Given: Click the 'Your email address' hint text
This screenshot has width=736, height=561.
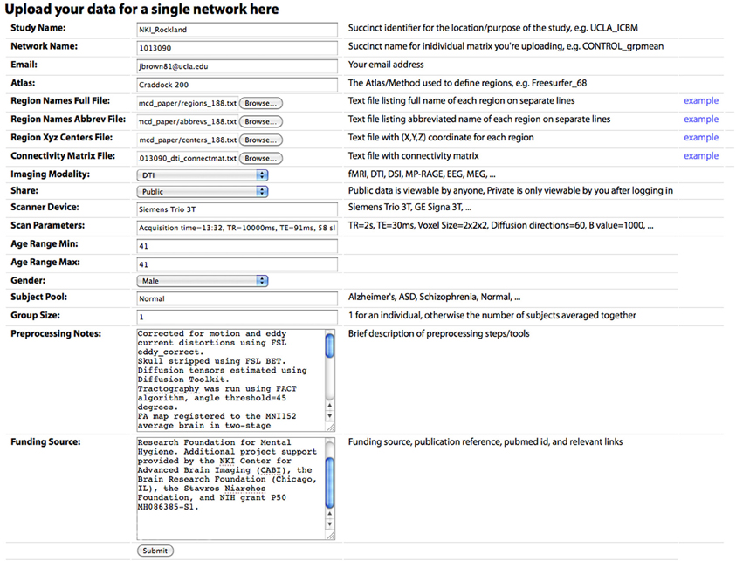Looking at the screenshot, I should 386,65.
